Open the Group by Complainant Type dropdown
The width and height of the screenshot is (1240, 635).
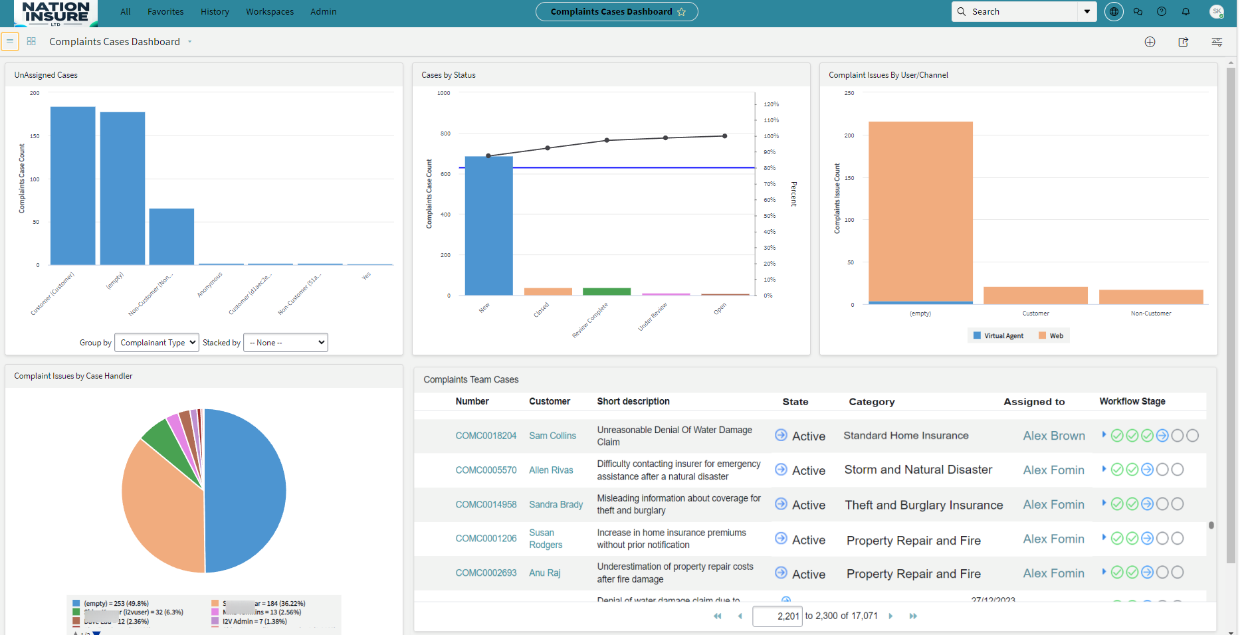tap(157, 343)
